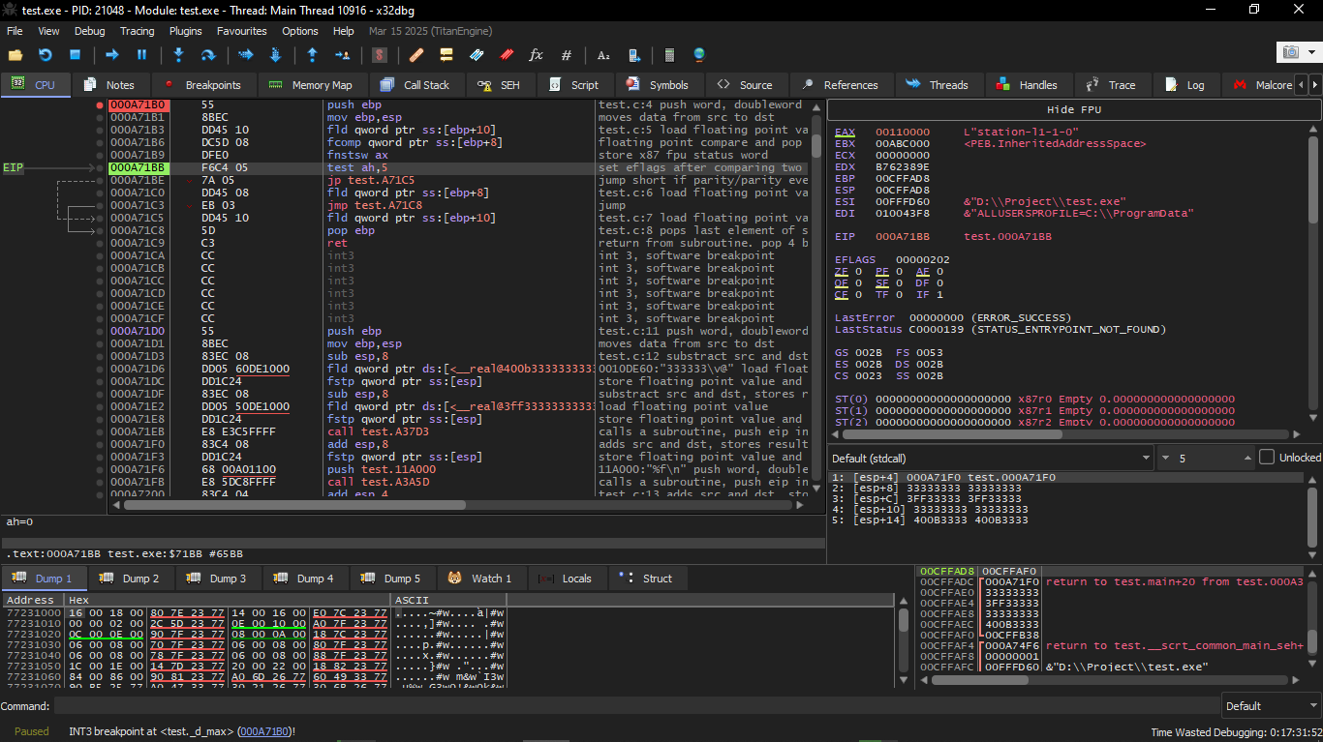
Task: Follow the 000A71B0 link in status bar
Action: [x=263, y=731]
